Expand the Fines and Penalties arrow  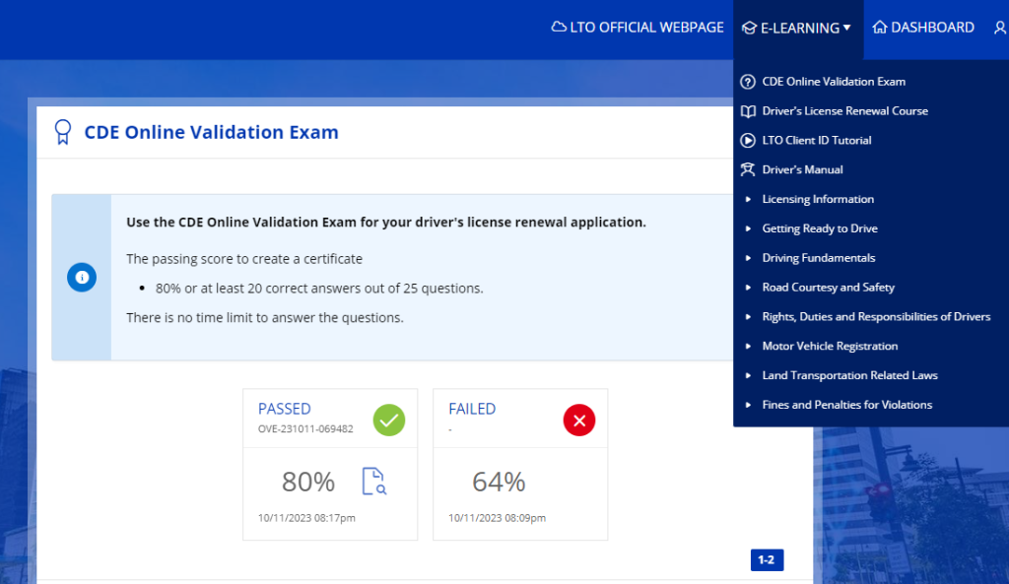click(748, 405)
